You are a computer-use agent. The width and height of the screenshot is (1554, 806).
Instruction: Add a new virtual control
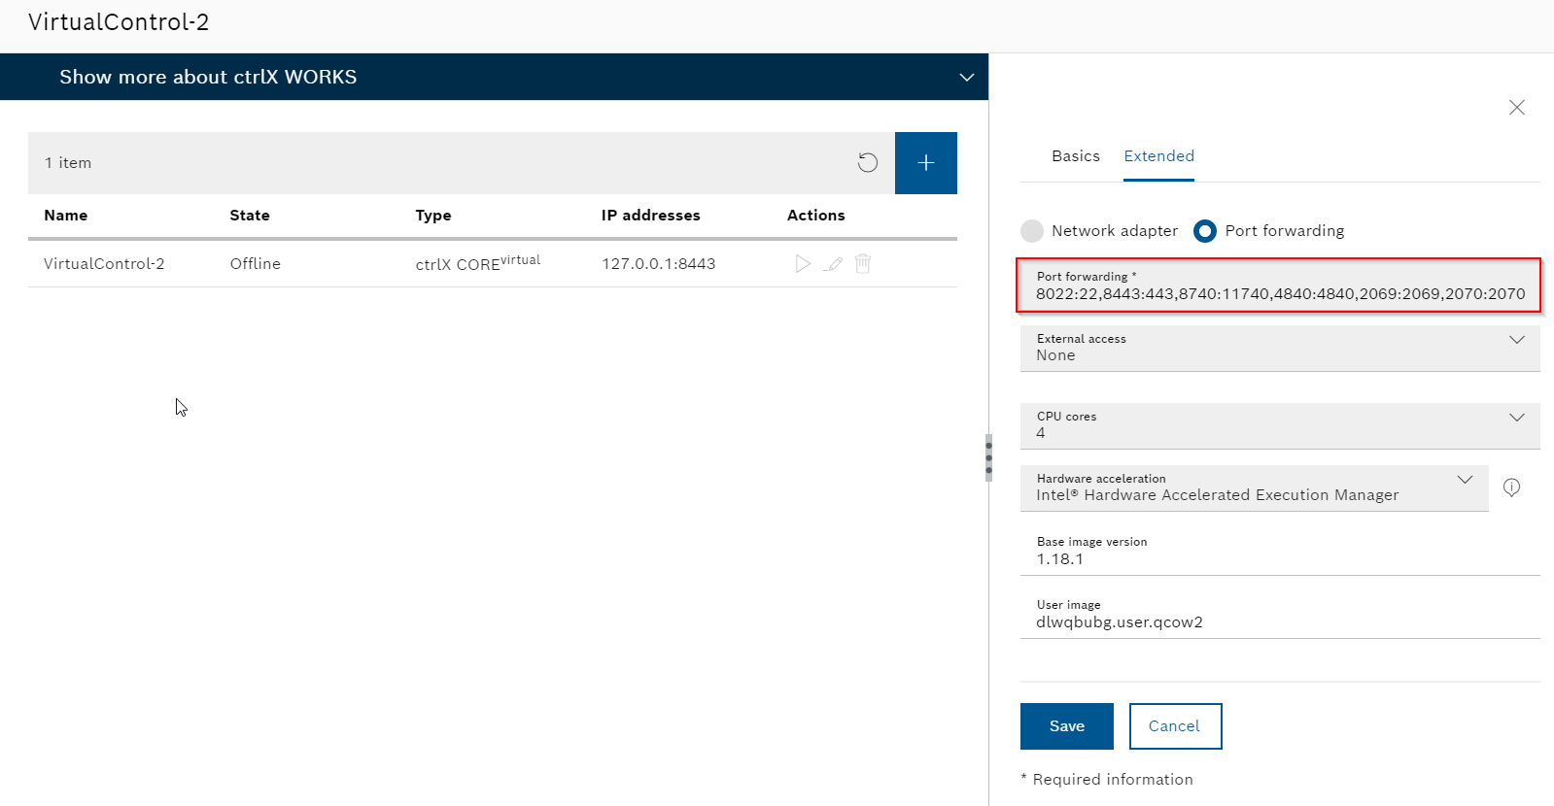click(x=926, y=163)
